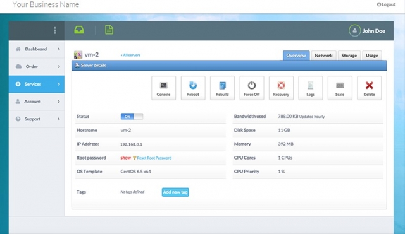
Task: Click the CentOS 6.5 x64 template value
Action: (x=135, y=172)
